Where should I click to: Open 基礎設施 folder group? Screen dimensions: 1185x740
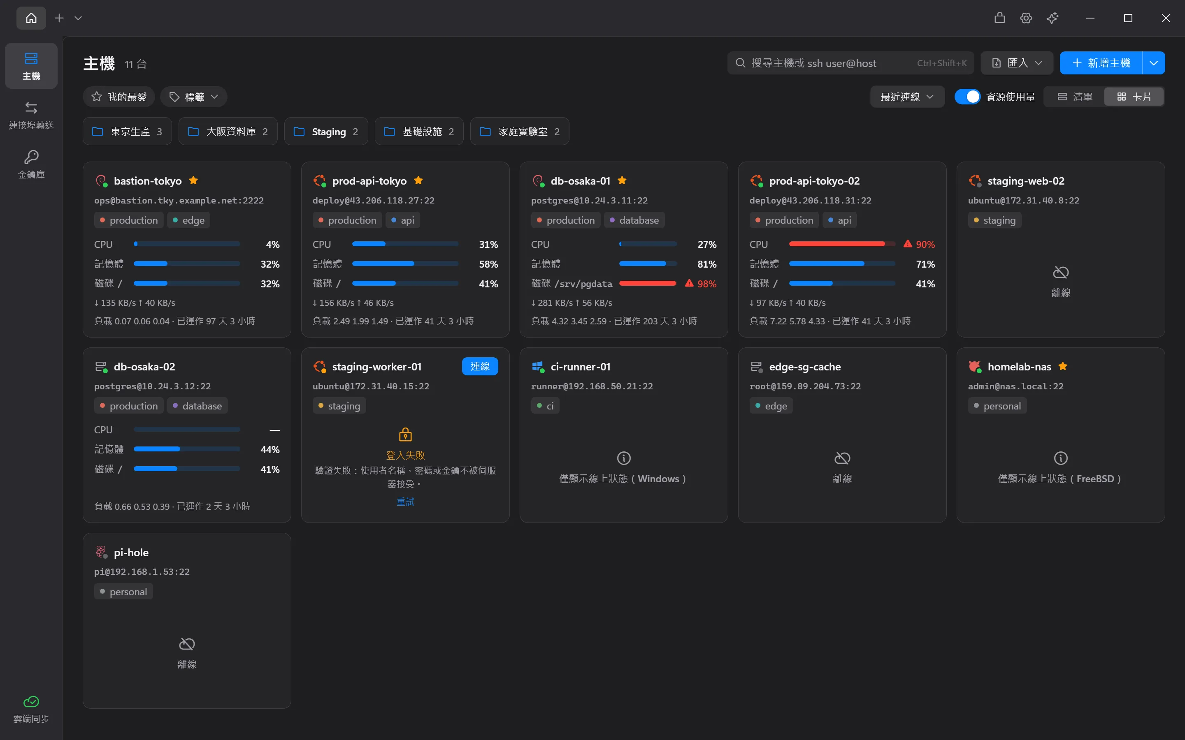coord(419,131)
